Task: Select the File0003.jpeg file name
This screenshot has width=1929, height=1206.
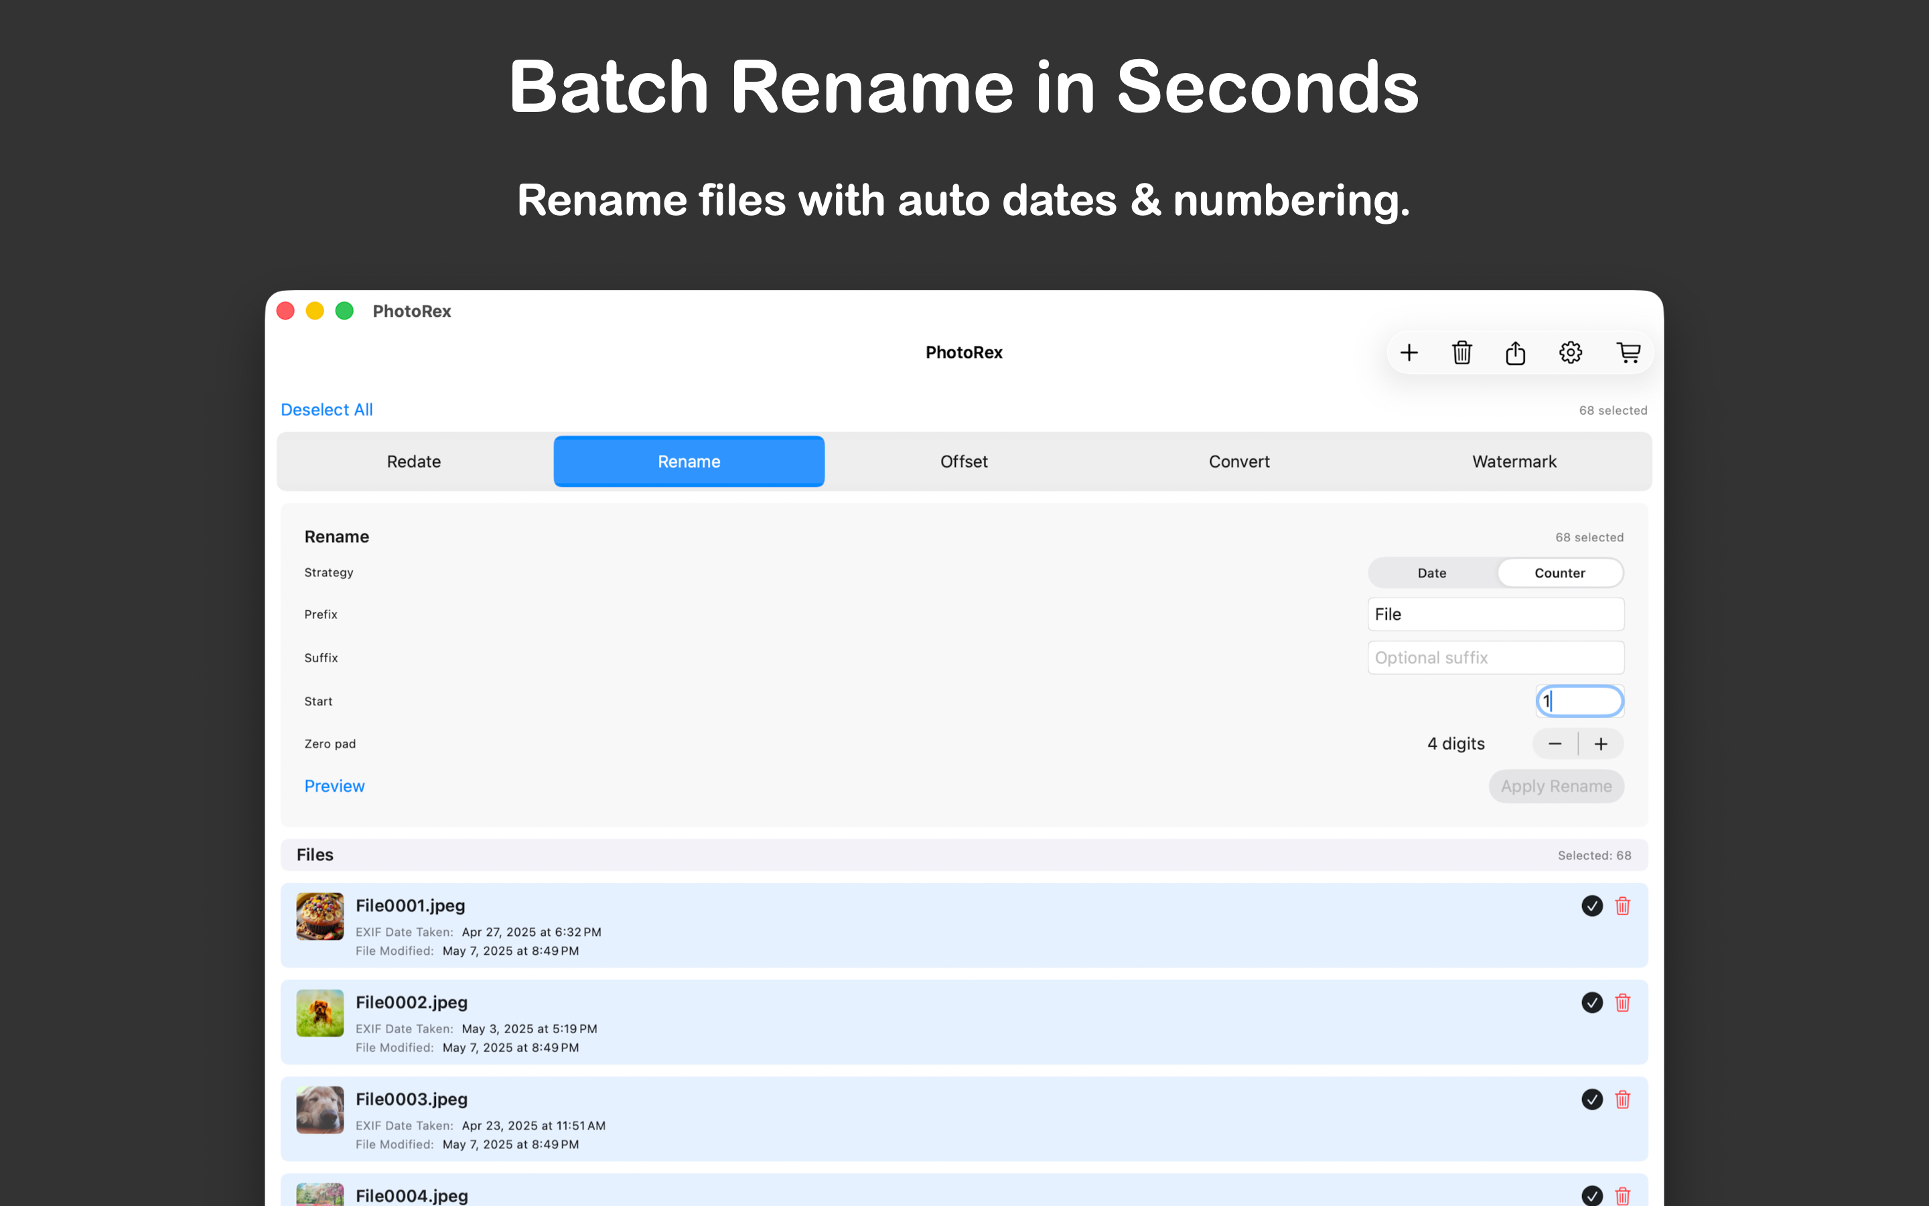Action: (411, 1100)
